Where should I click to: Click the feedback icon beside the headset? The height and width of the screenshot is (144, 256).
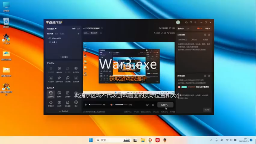click(191, 22)
